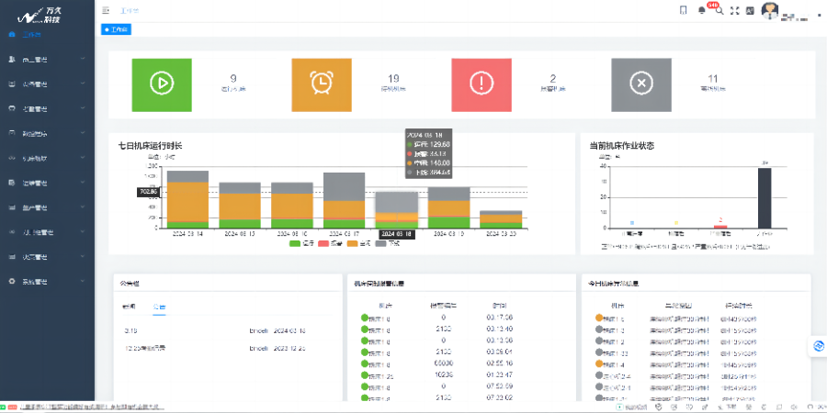Switch to the selected 公告 tab

(159, 307)
